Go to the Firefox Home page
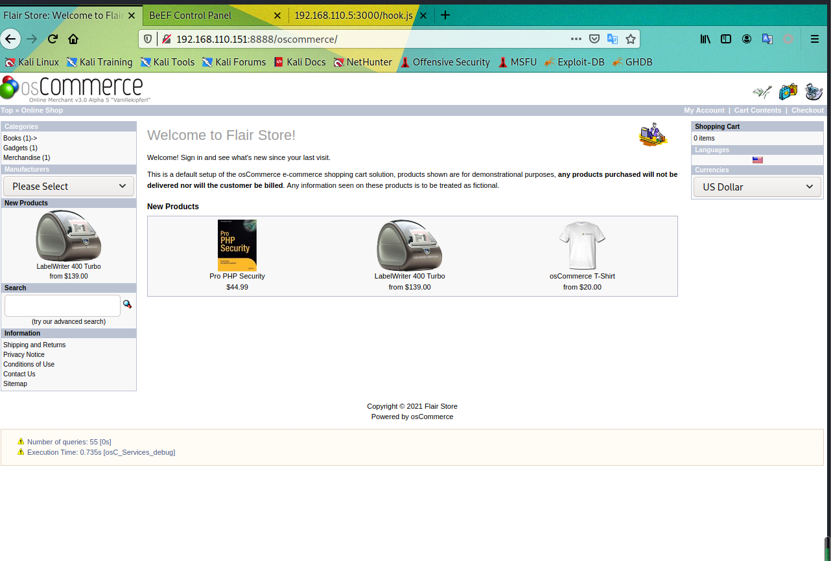Image resolution: width=831 pixels, height=561 pixels. [x=73, y=39]
